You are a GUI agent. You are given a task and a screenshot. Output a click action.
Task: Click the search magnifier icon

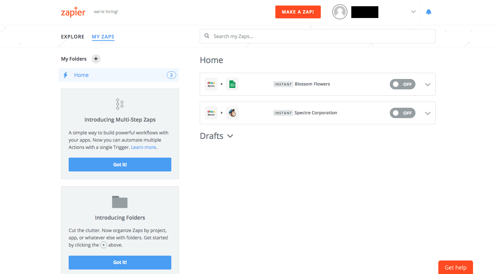(x=207, y=36)
